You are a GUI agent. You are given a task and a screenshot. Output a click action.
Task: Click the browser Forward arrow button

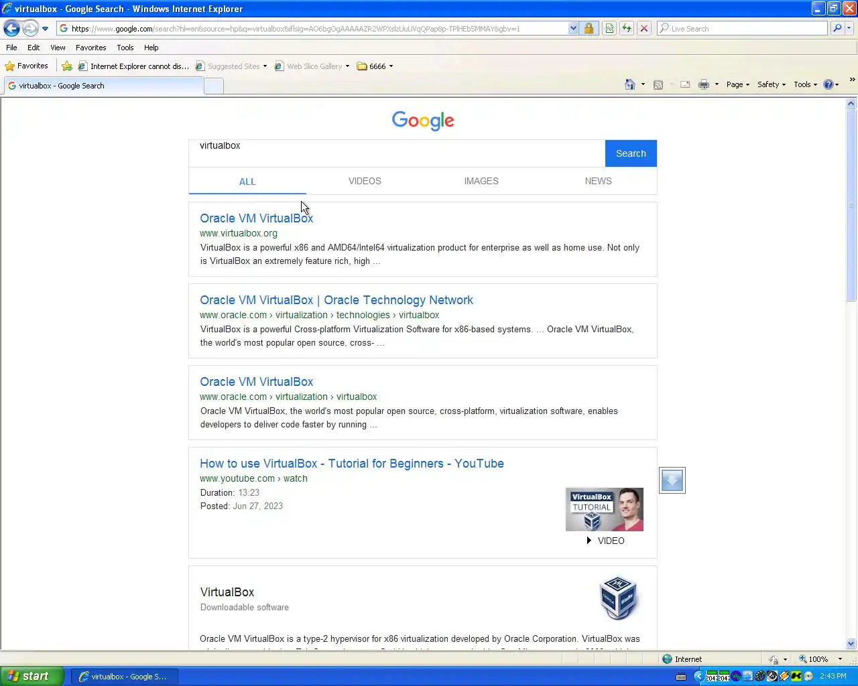pyautogui.click(x=30, y=28)
